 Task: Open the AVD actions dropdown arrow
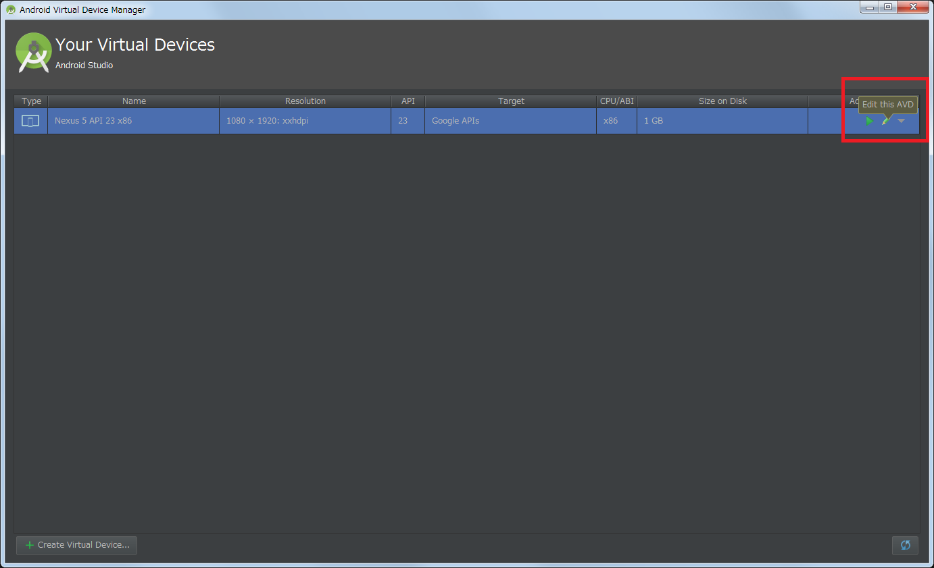pos(901,121)
